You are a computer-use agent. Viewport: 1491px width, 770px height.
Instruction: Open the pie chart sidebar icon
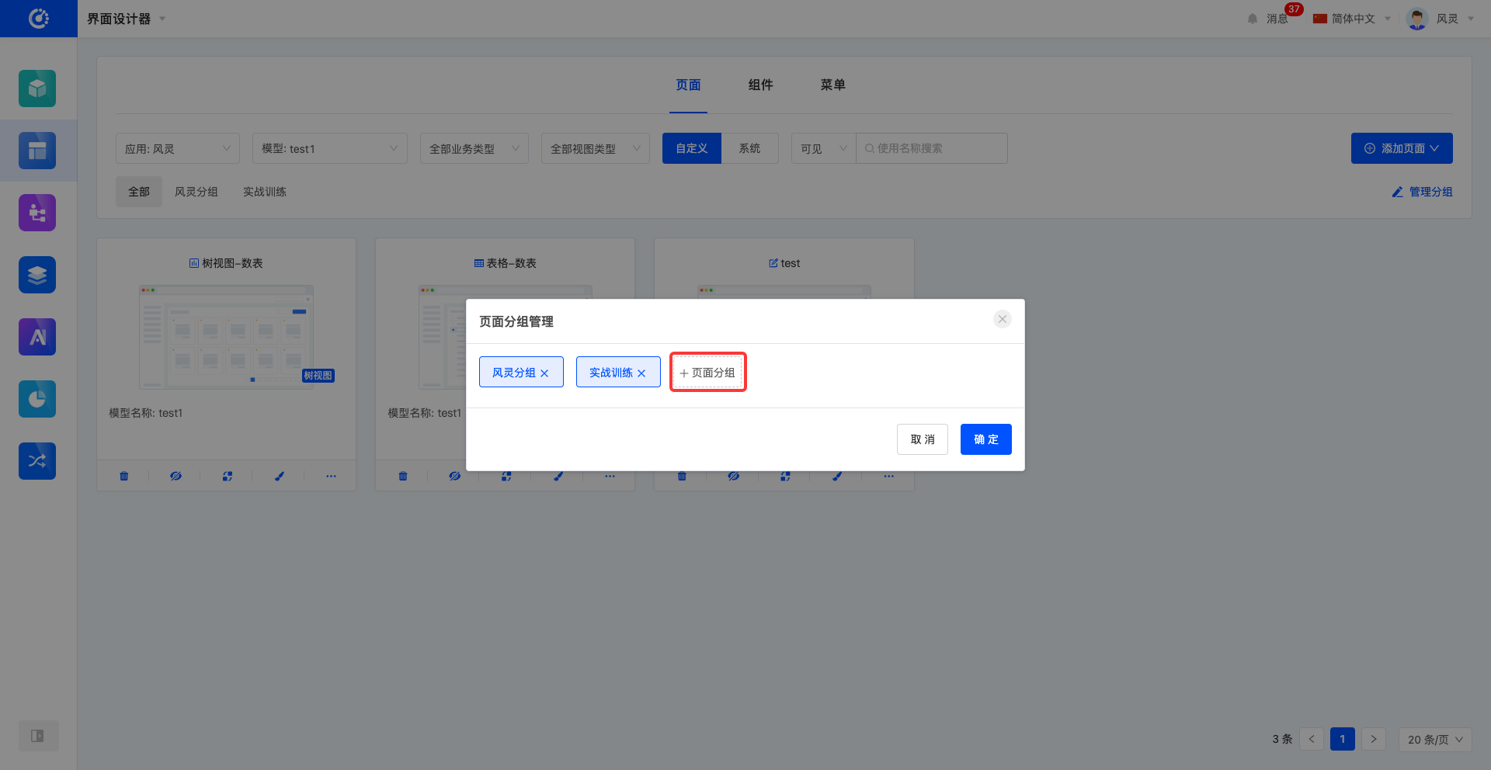click(37, 399)
